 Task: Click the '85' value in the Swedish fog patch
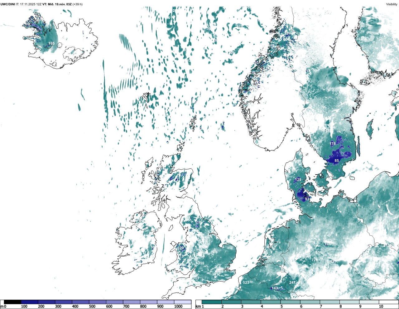[x=337, y=161]
